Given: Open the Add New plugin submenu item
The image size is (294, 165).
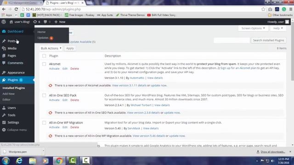Looking at the screenshot, I should click(x=8, y=93).
